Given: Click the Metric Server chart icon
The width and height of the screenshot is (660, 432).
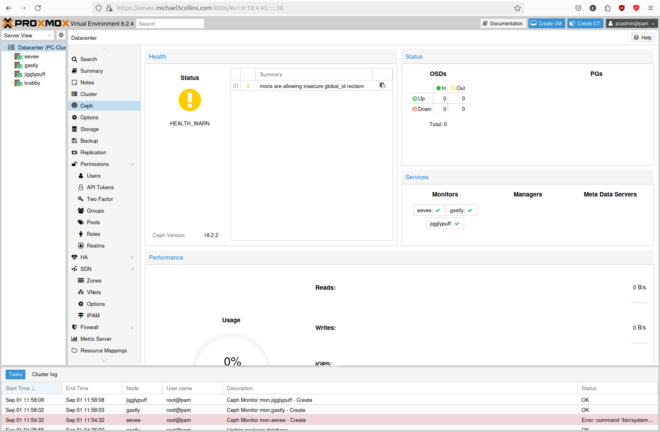Looking at the screenshot, I should pos(74,339).
